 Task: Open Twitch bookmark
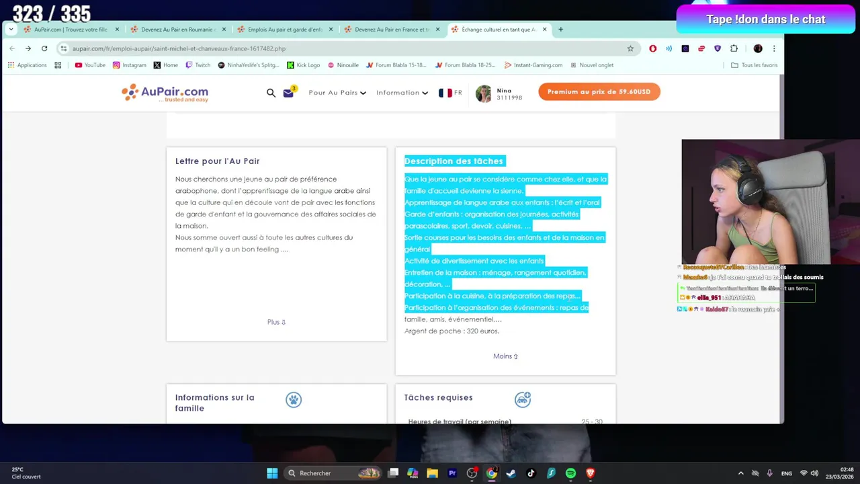pos(198,65)
